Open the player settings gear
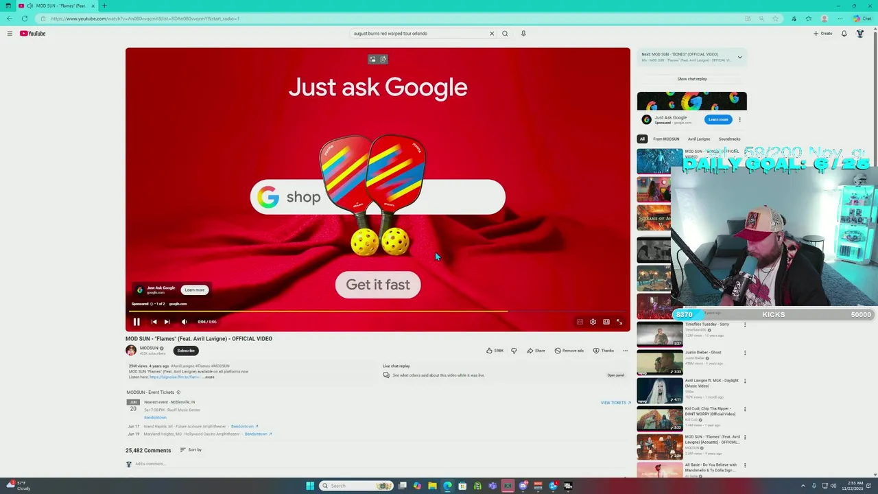 [593, 322]
